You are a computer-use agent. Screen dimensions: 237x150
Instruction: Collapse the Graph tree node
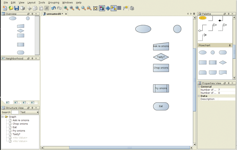pos(3,117)
